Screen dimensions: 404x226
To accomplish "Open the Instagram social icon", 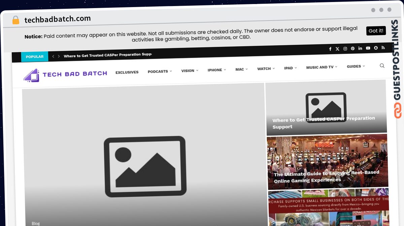I will tap(345, 49).
